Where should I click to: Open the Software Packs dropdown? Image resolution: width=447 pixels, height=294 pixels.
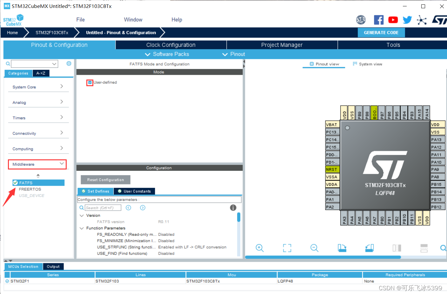167,54
